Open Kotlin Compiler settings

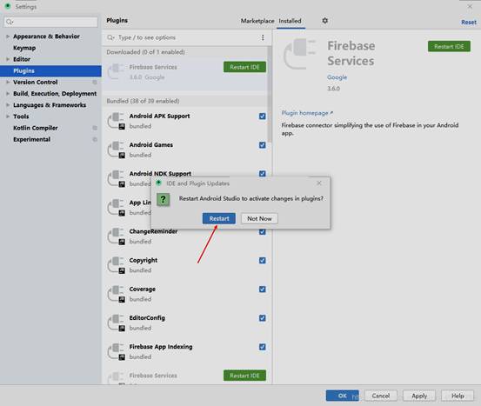tap(36, 128)
